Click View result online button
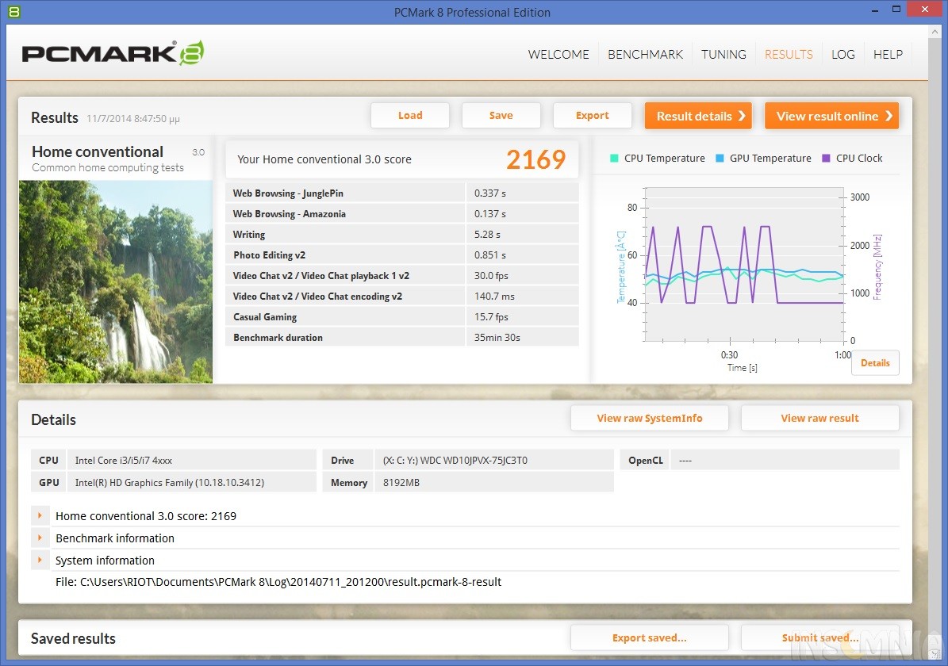Screen dimensions: 948x666 (831, 116)
